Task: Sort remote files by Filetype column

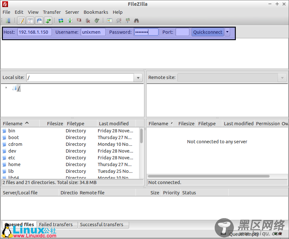Action: [x=209, y=123]
